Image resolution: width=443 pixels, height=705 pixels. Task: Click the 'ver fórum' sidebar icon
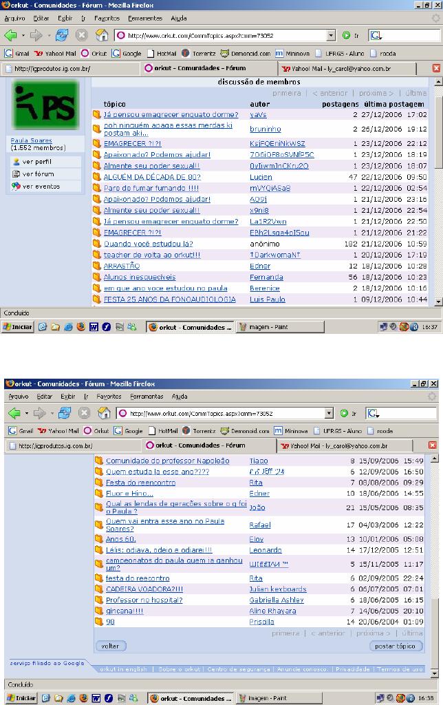point(17,174)
